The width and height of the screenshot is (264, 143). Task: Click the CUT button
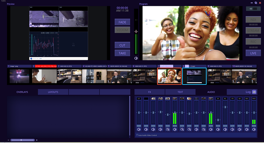122,45
